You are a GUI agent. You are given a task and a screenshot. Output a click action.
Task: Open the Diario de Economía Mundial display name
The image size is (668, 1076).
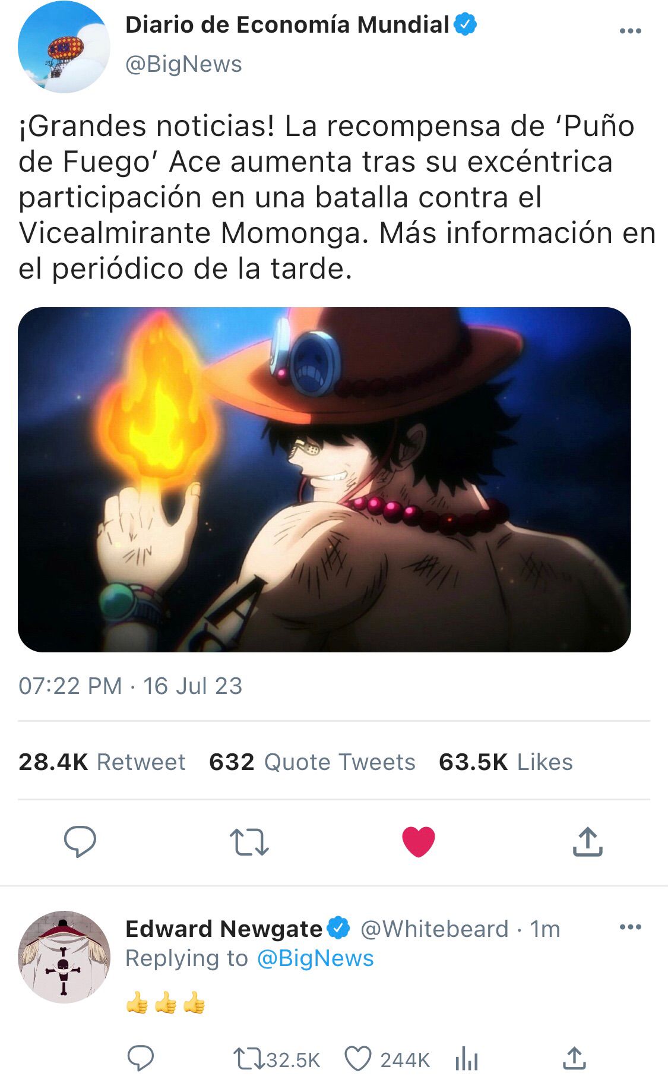pyautogui.click(x=287, y=25)
